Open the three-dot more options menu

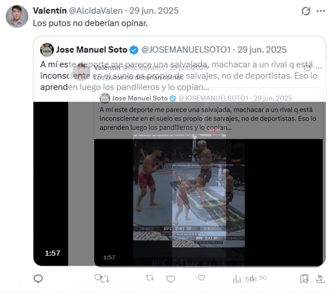321,11
